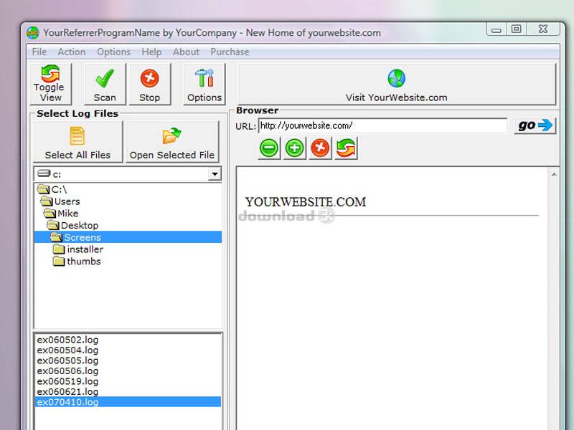Open the Options toolbar button
Viewport: 574px width, 430px height.
(x=204, y=84)
